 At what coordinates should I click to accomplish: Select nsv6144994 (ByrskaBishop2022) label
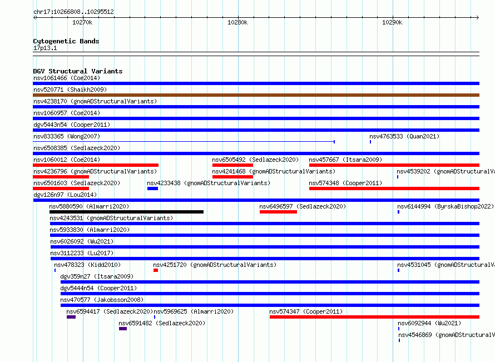(x=445, y=206)
